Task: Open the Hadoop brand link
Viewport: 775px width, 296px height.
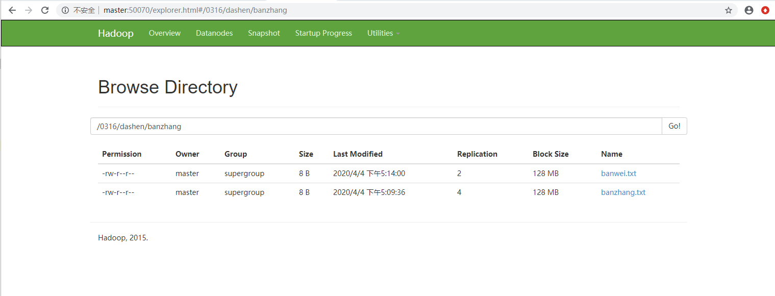Action: (x=116, y=33)
